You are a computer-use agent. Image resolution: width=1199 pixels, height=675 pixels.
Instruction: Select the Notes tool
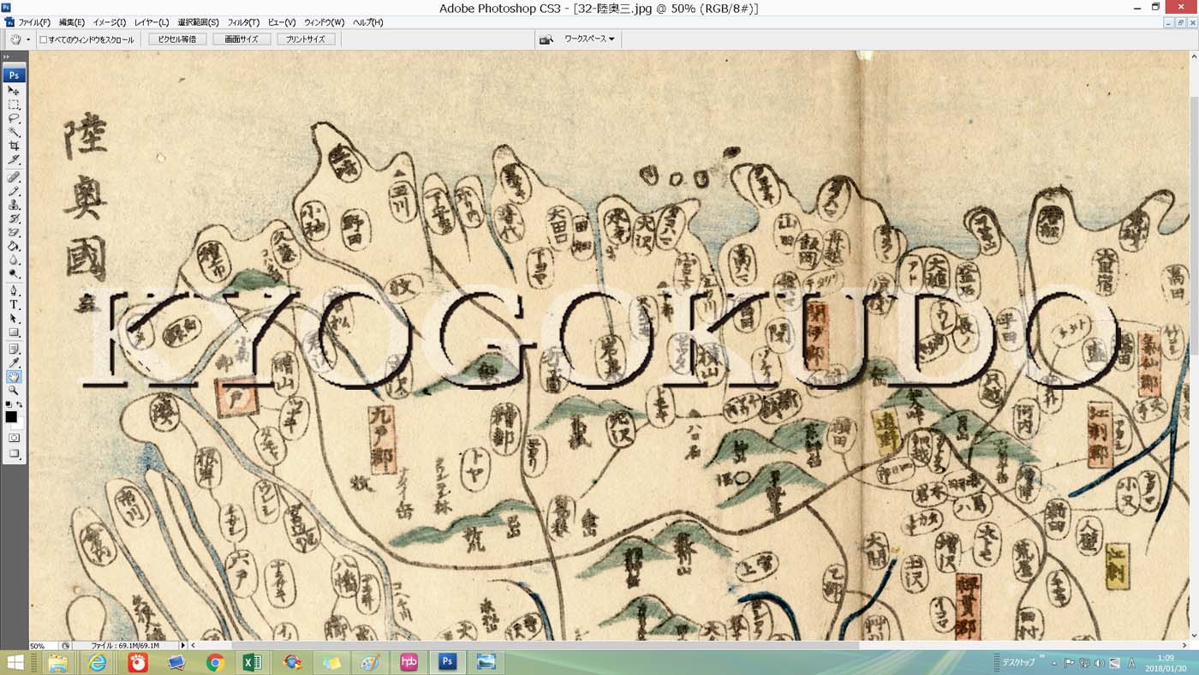pyautogui.click(x=15, y=349)
